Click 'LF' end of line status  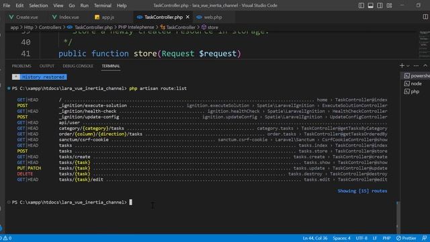click(375, 238)
